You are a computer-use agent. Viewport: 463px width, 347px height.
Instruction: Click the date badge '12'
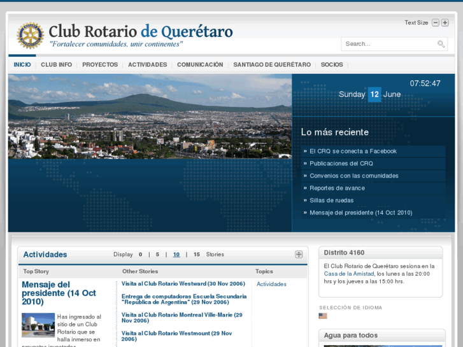pos(374,94)
